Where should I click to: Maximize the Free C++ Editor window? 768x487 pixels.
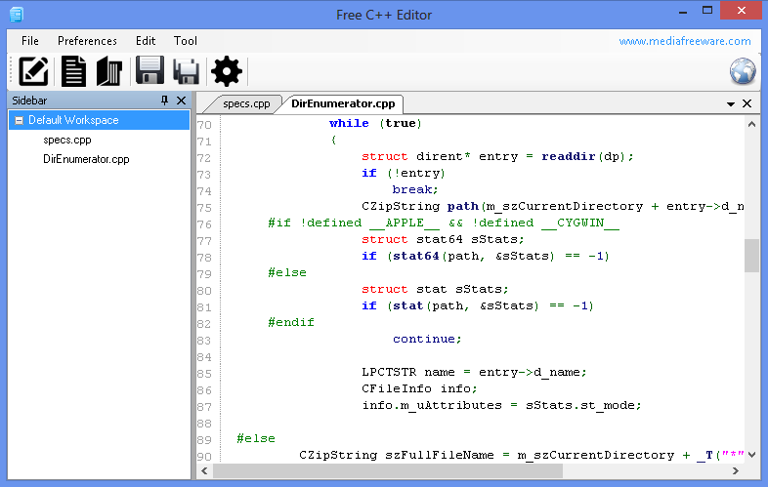(707, 11)
